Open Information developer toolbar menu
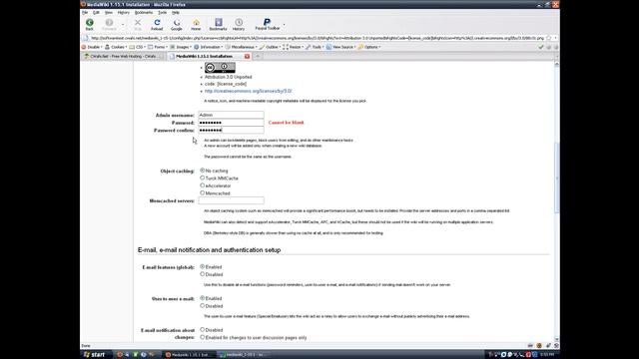 (209, 47)
